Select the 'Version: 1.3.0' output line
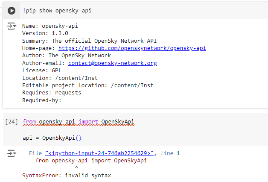 point(45,33)
